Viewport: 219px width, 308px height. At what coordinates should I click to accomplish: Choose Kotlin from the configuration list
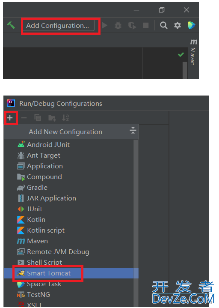click(x=71, y=220)
